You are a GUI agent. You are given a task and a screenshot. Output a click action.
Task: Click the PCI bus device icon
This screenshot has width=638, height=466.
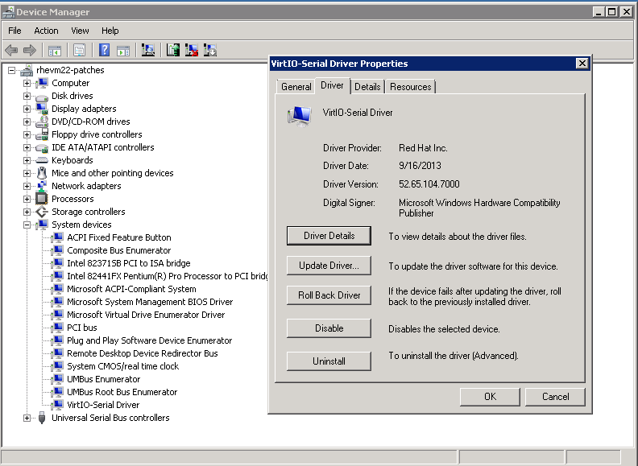click(58, 328)
